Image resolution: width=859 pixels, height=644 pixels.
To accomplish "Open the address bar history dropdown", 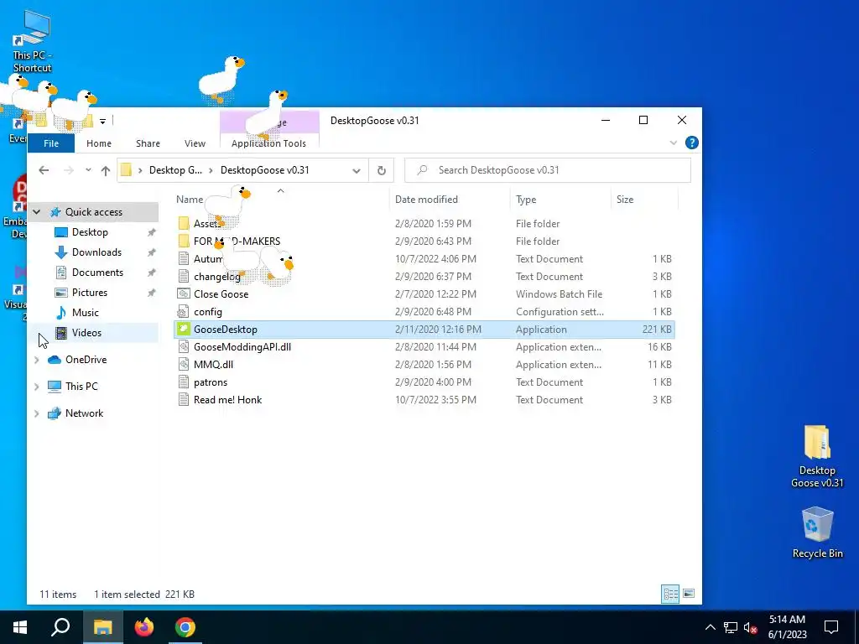I will (356, 170).
